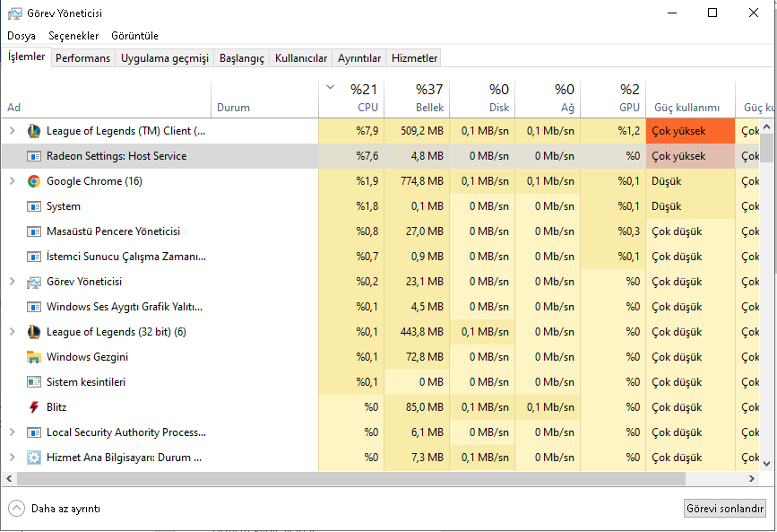Sort by the Güç kullanımı column header
The image size is (777, 532).
(691, 99)
